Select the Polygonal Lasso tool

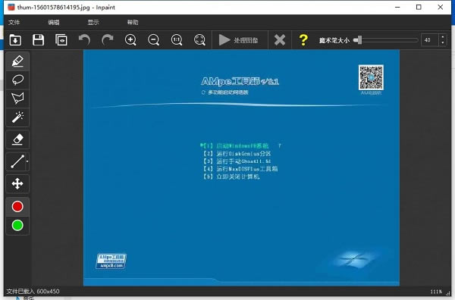(17, 98)
